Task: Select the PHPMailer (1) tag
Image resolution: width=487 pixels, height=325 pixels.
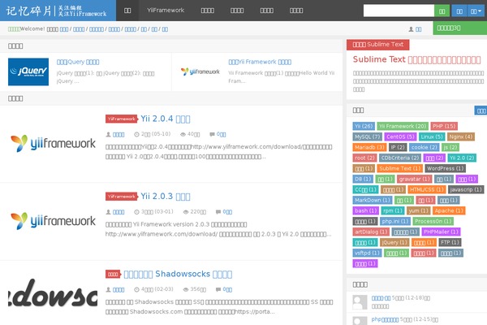Action: pyautogui.click(x=441, y=232)
